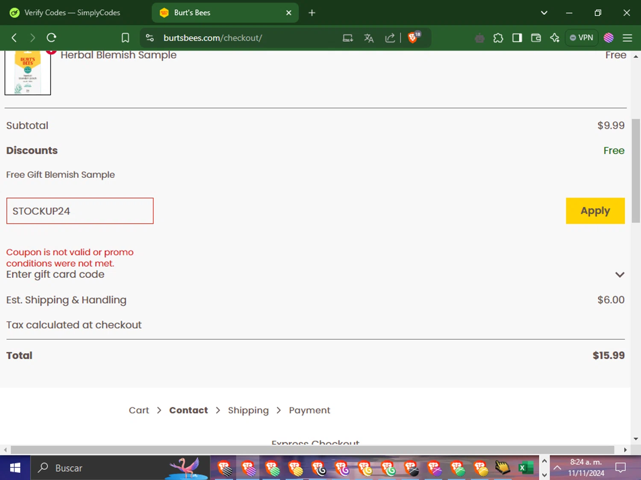The image size is (641, 480).
Task: Click the coupon not valid error message
Action: click(x=70, y=258)
